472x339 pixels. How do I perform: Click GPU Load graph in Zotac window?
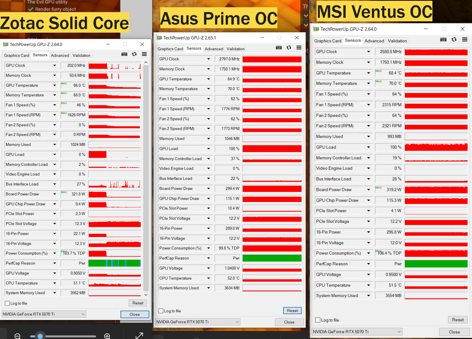[114, 154]
